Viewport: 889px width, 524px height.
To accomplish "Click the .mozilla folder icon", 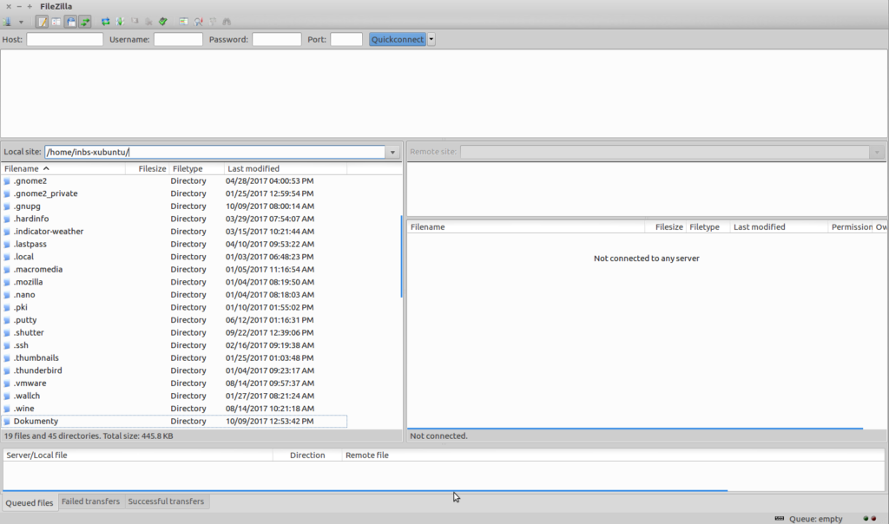I will [x=7, y=282].
